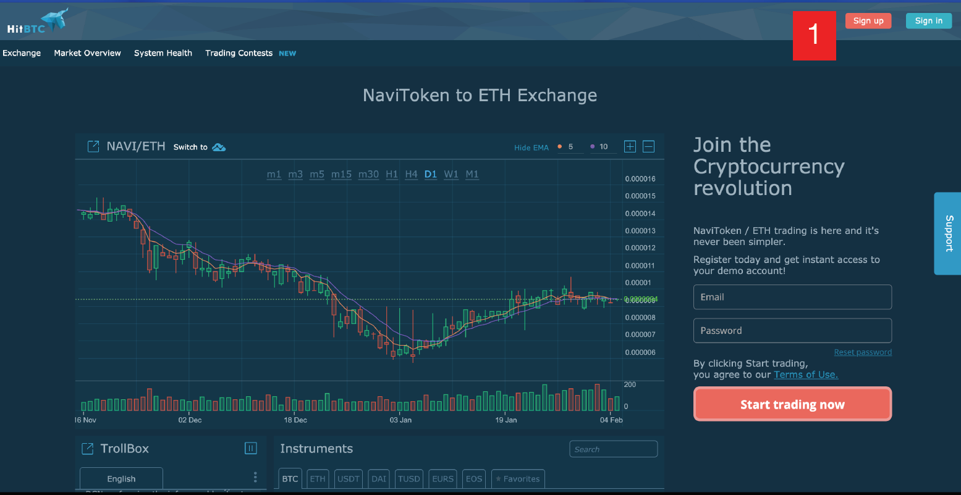Select the DAI instruments tab
This screenshot has width=961, height=495.
pyautogui.click(x=378, y=479)
